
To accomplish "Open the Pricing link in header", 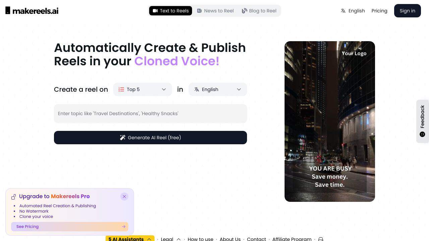I will pos(379,11).
